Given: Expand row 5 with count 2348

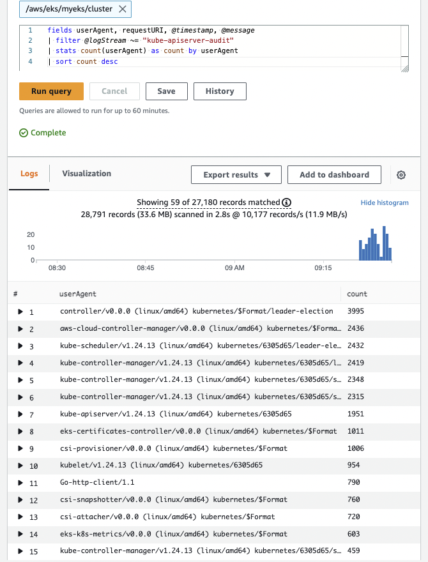Looking at the screenshot, I should (x=20, y=380).
